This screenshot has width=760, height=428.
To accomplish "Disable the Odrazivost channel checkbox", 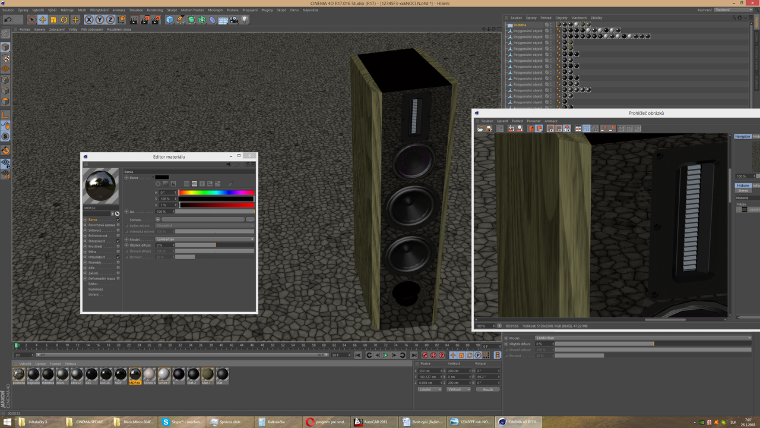I will pyautogui.click(x=118, y=241).
